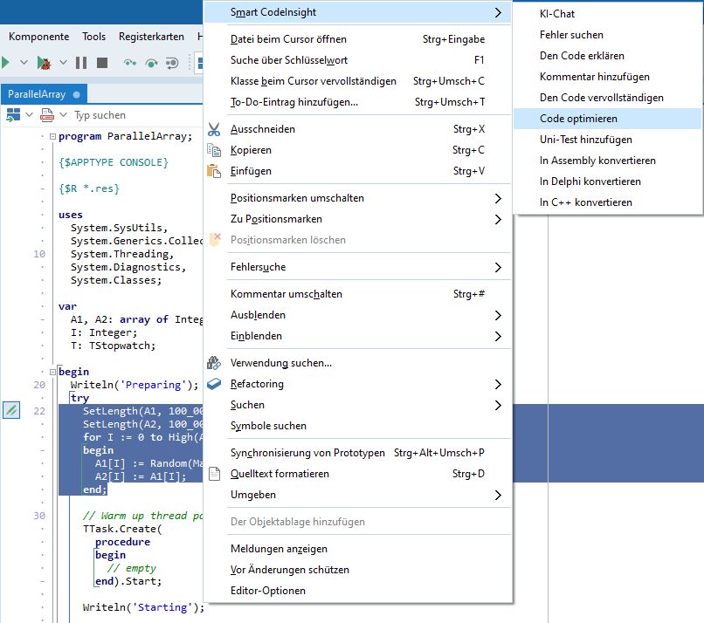
Task: Choose Vor Änderungen schützen
Action: 357,570
